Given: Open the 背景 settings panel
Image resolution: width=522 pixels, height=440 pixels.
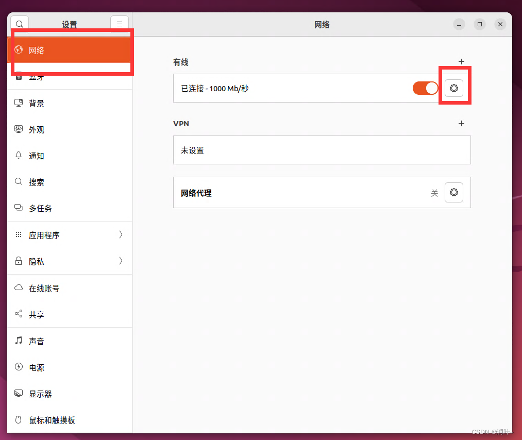Looking at the screenshot, I should click(70, 103).
